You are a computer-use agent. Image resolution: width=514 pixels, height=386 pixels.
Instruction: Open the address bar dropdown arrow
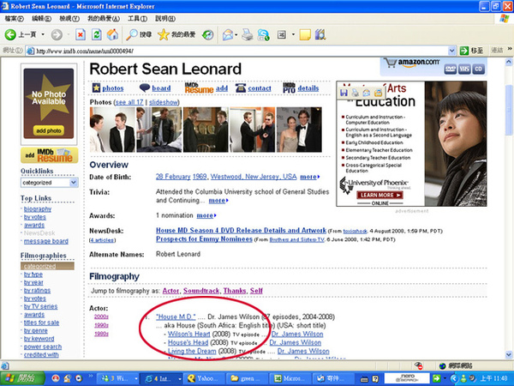452,51
